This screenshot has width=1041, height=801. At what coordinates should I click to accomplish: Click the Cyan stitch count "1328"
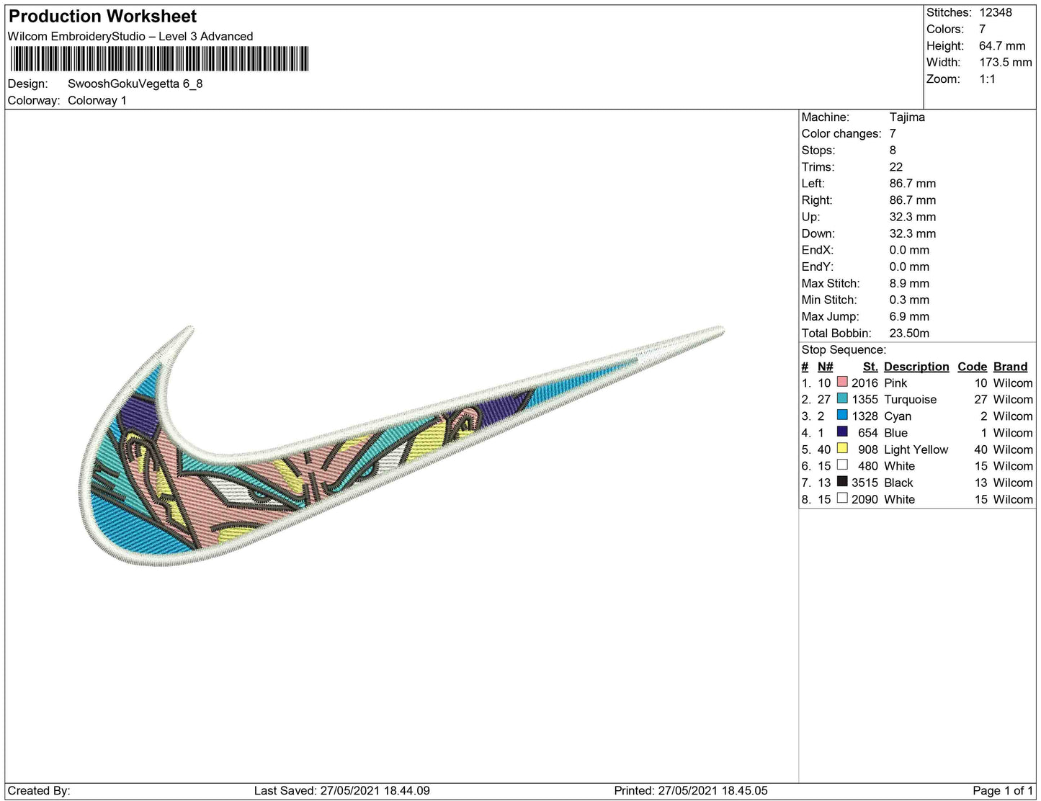[864, 416]
